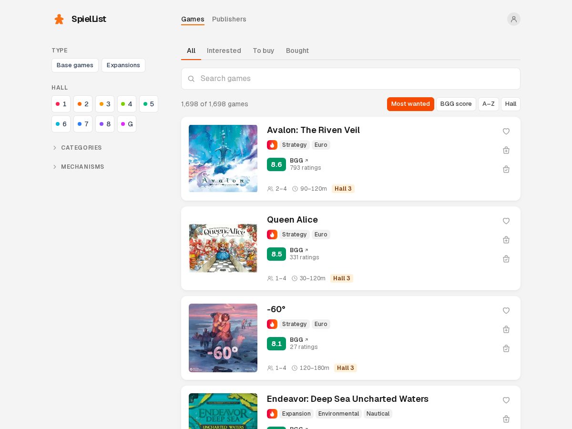This screenshot has height=429, width=572.
Task: Toggle Hall G filter chip
Action: coord(127,124)
